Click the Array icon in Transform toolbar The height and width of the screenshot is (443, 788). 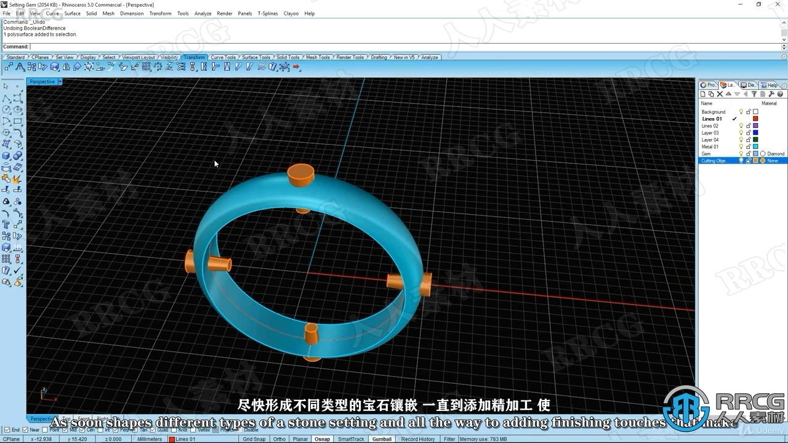147,66
